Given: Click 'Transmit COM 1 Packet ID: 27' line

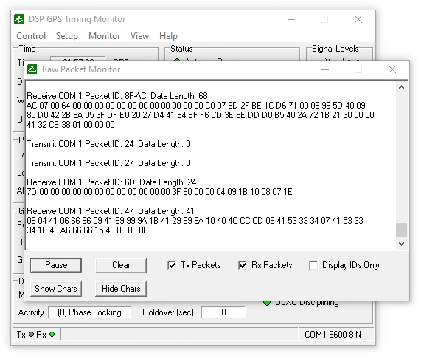Looking at the screenshot, I should click(x=108, y=163).
